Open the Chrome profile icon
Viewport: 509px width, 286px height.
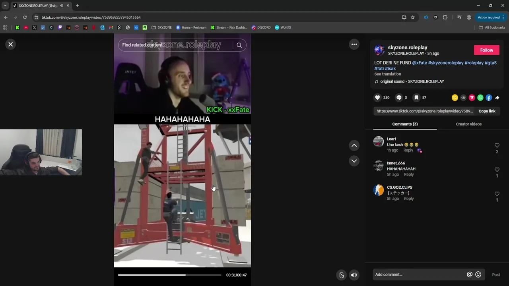pos(469,17)
